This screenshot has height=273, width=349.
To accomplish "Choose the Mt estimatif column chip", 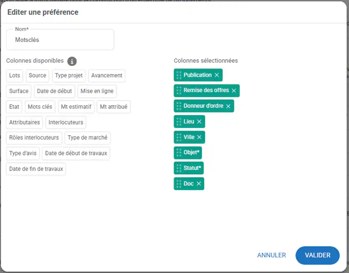I will 76,107.
